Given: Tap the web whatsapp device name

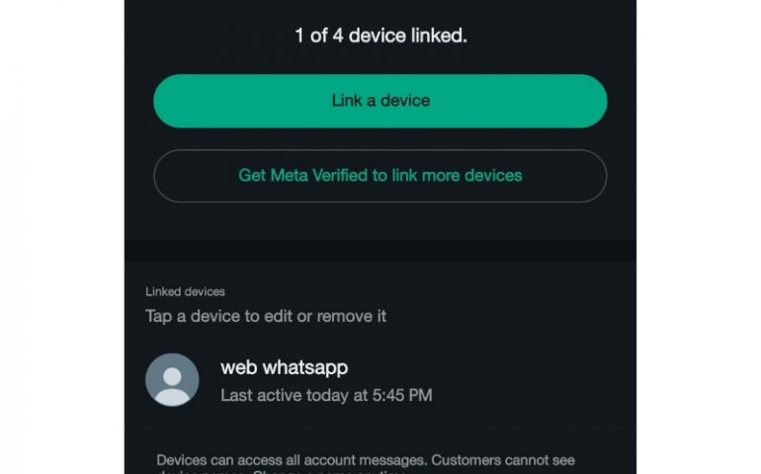Looking at the screenshot, I should (x=284, y=367).
